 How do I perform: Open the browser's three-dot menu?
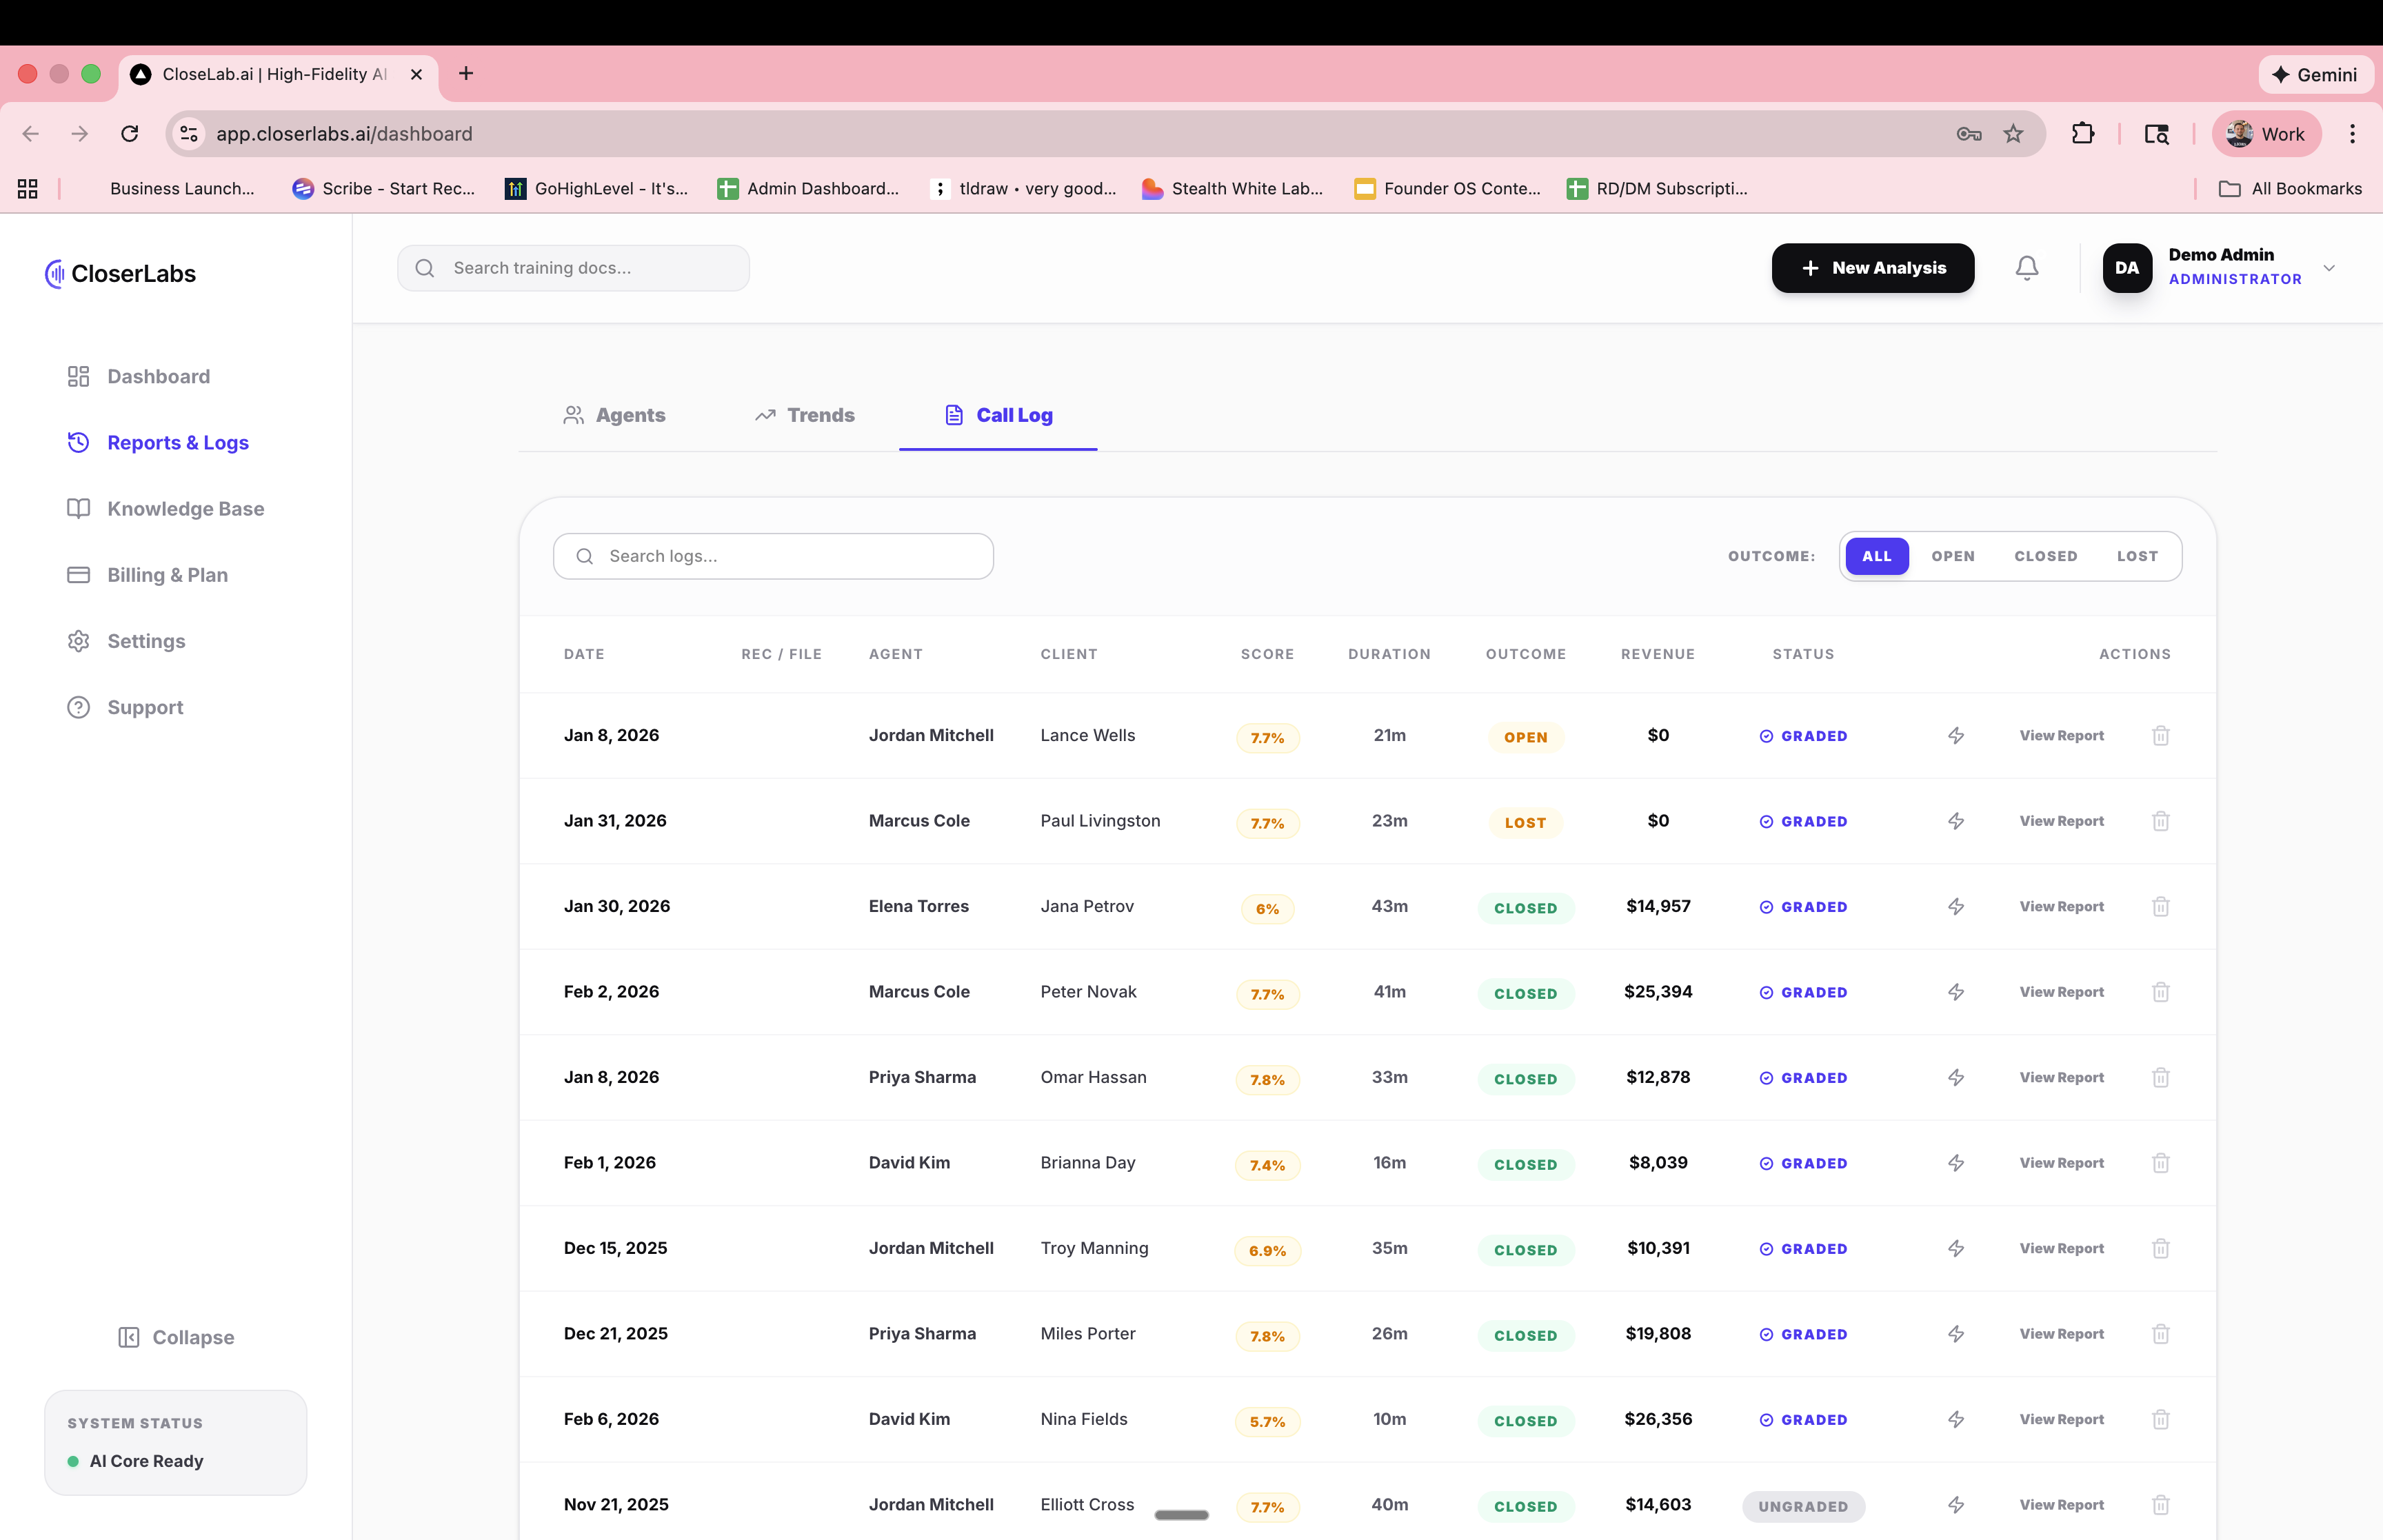click(2353, 133)
